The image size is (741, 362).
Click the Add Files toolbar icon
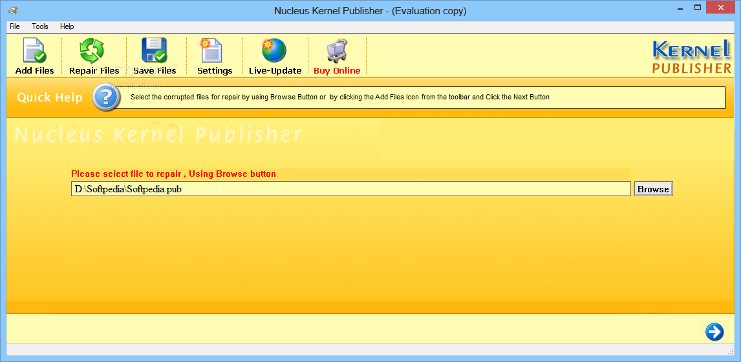[x=34, y=51]
